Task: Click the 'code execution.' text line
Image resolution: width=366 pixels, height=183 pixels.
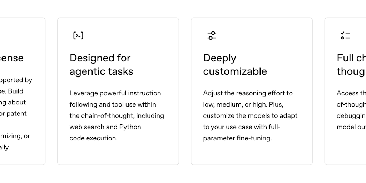Action: click(93, 138)
